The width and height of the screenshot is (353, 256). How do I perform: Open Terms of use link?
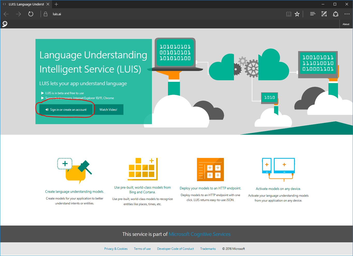[x=142, y=249]
